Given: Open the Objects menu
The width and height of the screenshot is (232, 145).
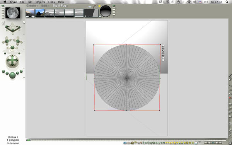Looking at the screenshot, I should 40,2.
